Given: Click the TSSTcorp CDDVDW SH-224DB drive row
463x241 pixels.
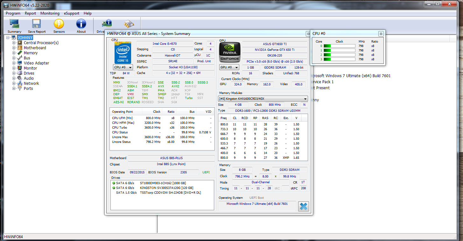Looking at the screenshot, I should [162, 192].
